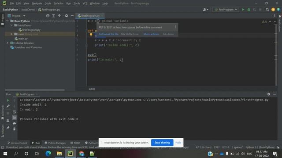The image size is (282, 158).
Task: Open Project panel settings gear
Action: [x=67, y=16]
